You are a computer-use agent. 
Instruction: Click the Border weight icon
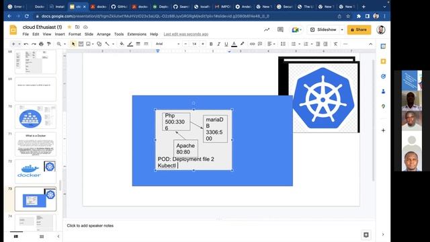pos(138,44)
